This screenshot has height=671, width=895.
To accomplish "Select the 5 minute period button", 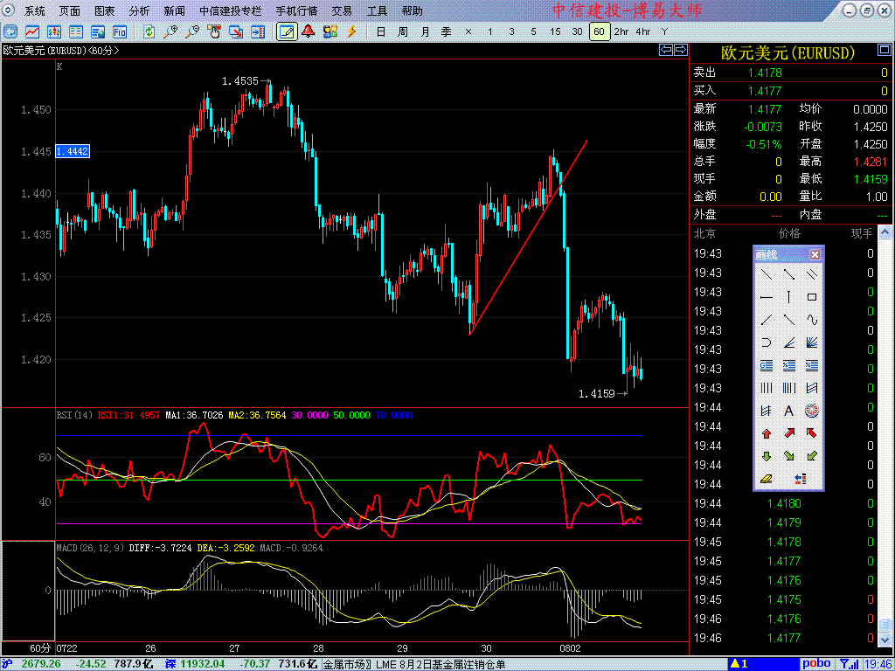I will [533, 32].
